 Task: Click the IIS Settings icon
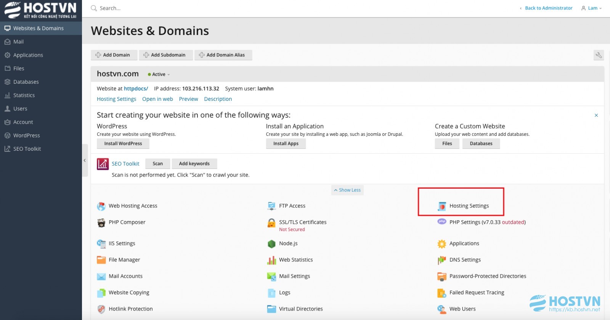click(101, 244)
